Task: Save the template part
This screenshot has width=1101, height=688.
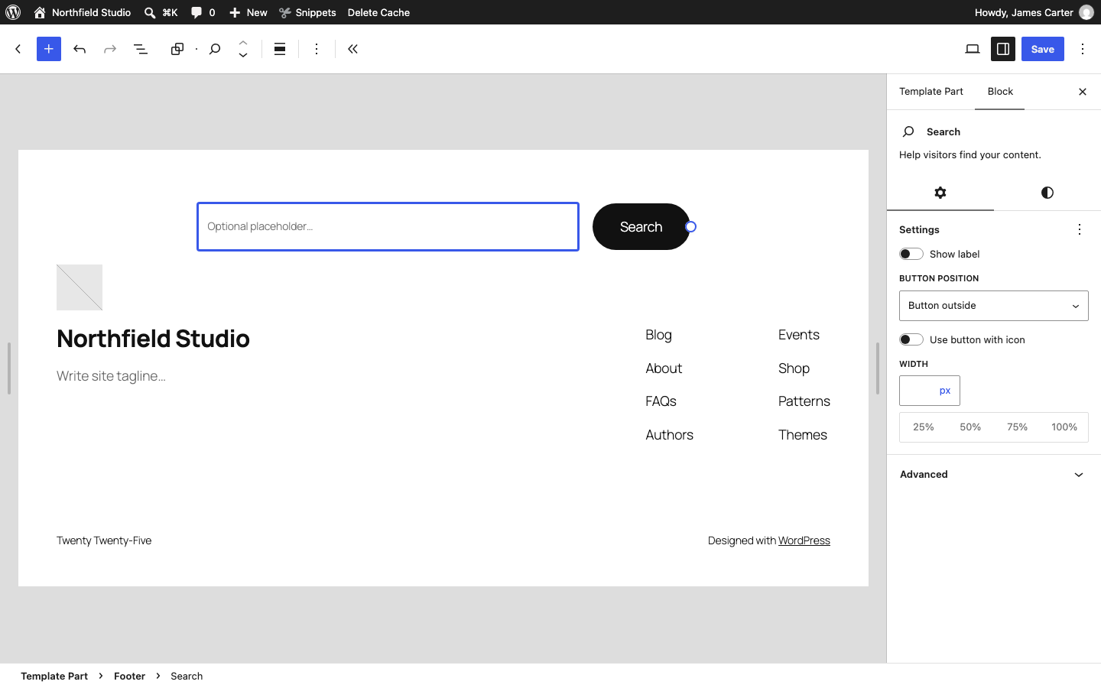Action: [1043, 49]
